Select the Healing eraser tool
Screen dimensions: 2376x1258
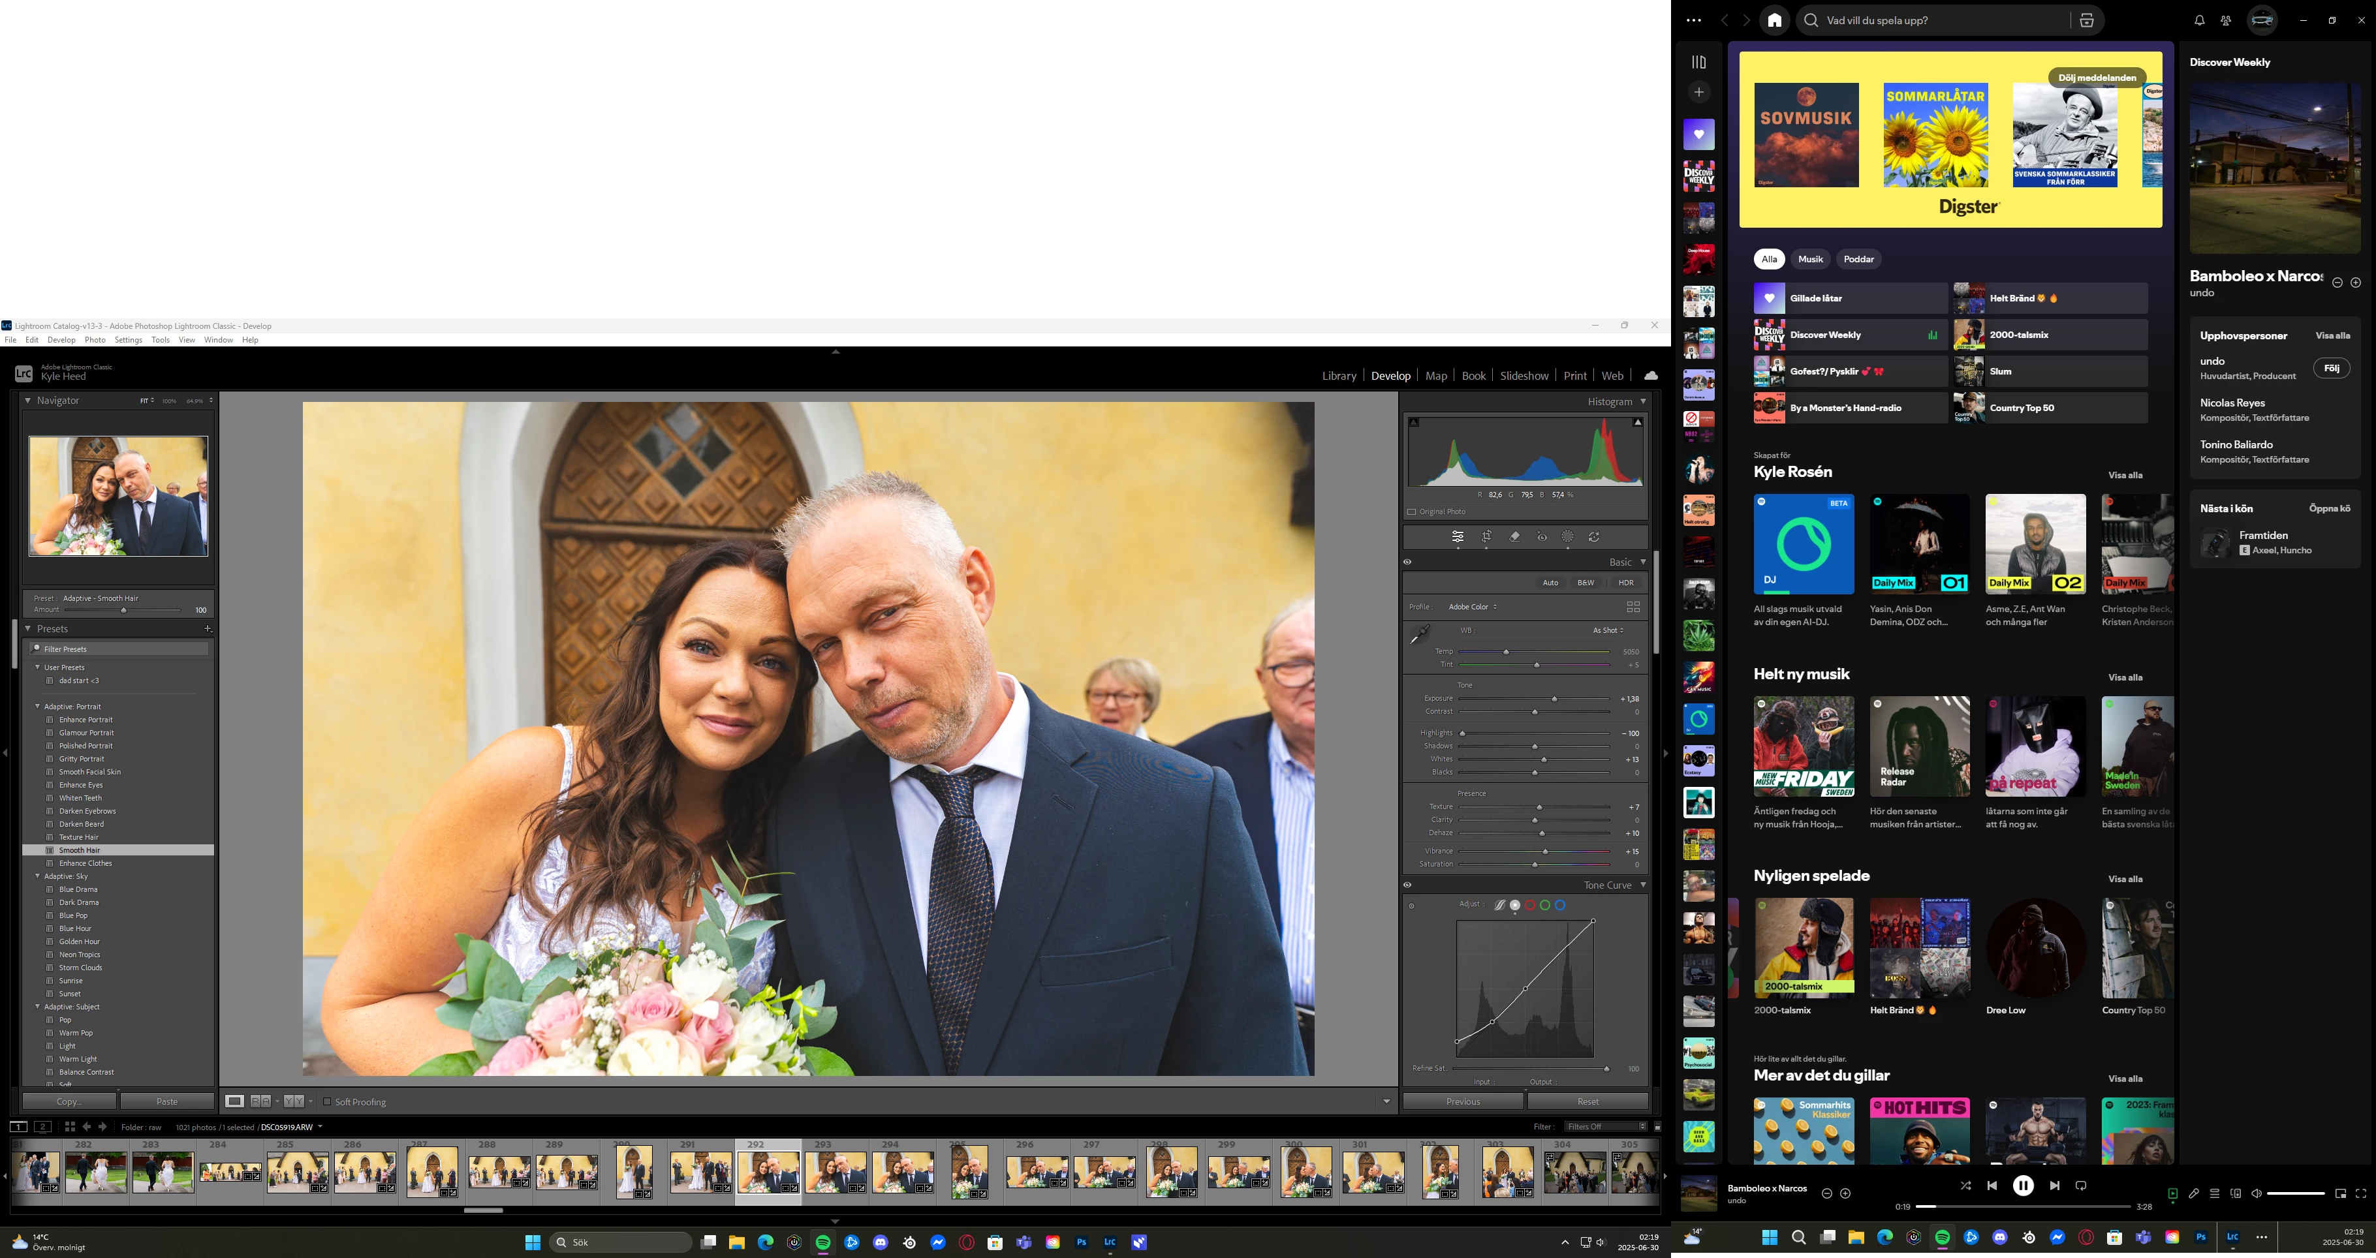point(1514,537)
